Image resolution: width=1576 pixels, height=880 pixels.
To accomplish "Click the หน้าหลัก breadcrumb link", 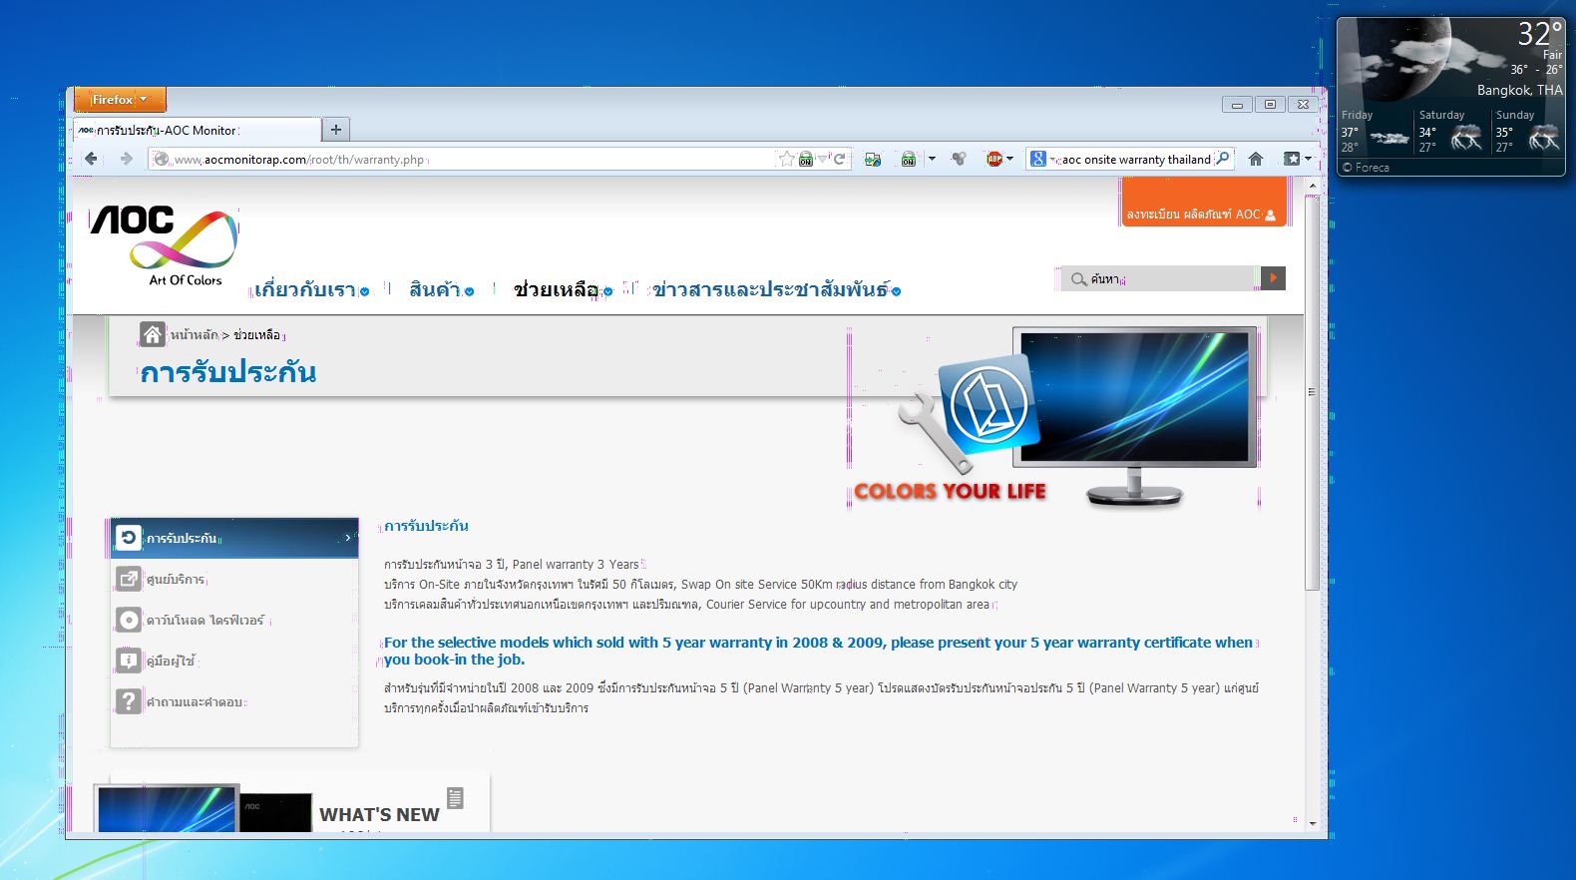I will tap(194, 335).
